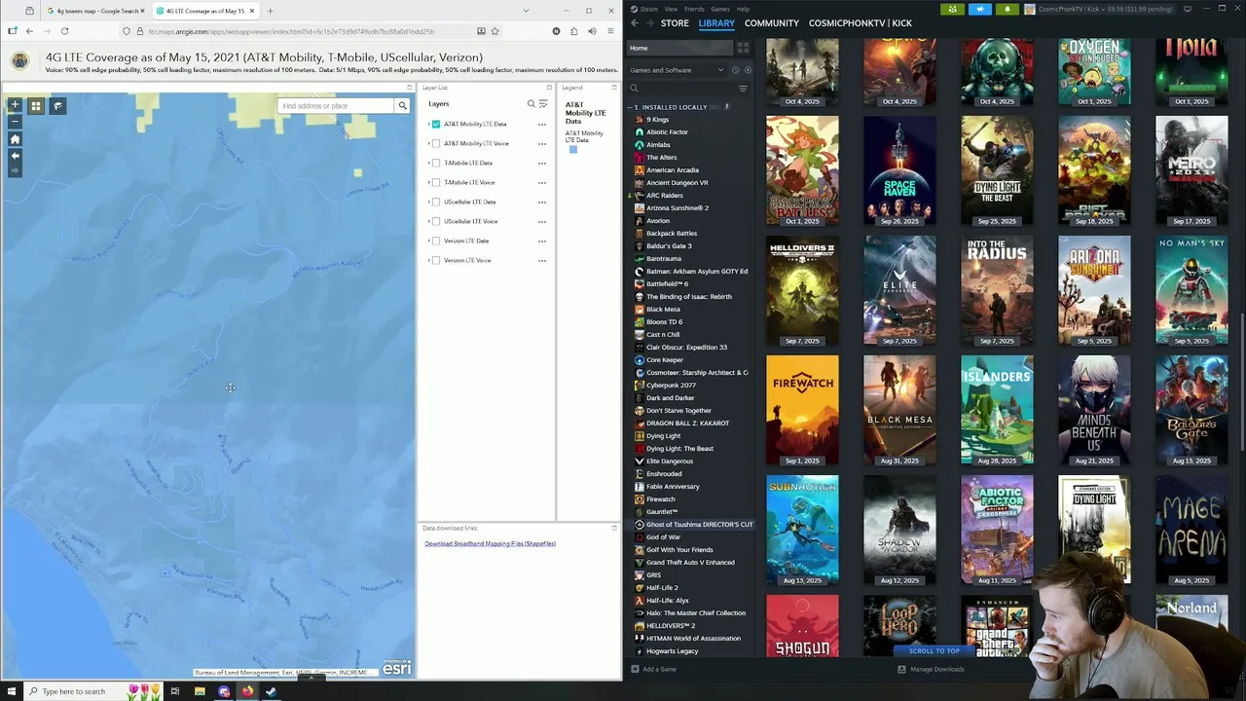The width and height of the screenshot is (1246, 701).
Task: Search layers in the Layers panel
Action: point(531,104)
